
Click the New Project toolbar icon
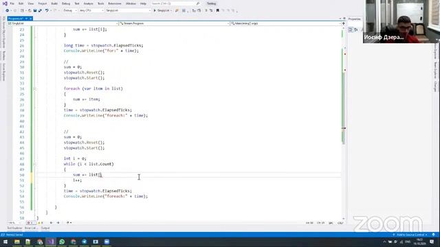(22, 10)
